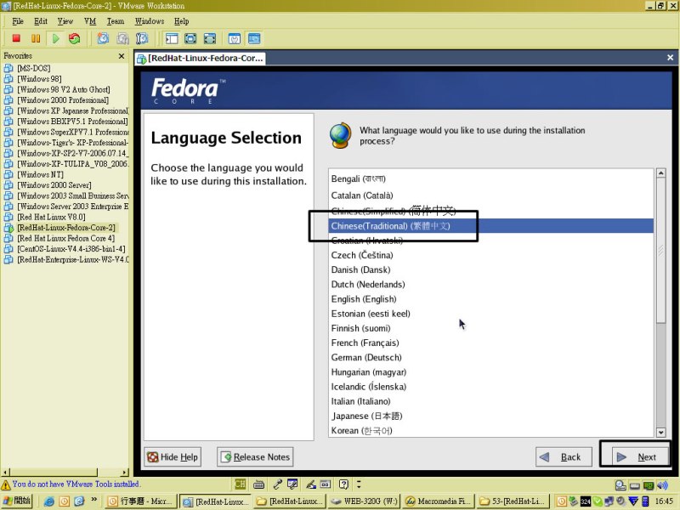
Task: Open the Edit menu
Action: coord(41,21)
